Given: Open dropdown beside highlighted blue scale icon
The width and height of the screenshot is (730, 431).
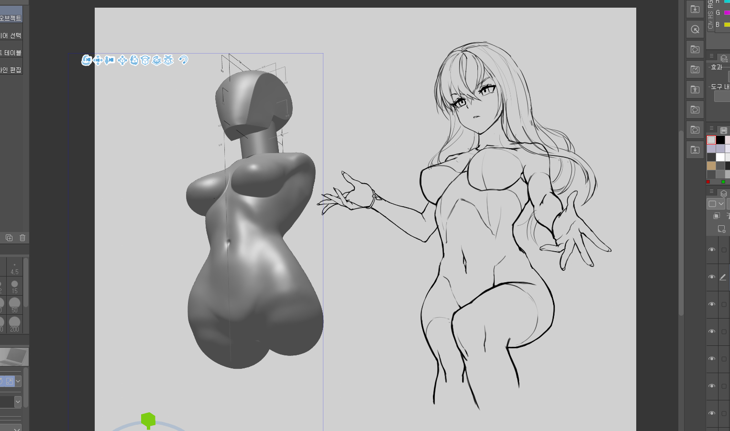Looking at the screenshot, I should pos(18,381).
